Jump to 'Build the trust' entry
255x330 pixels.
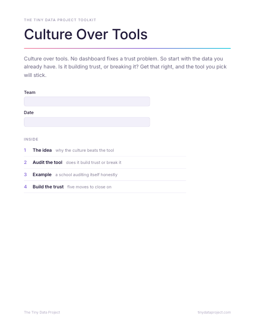pyautogui.click(x=105, y=187)
